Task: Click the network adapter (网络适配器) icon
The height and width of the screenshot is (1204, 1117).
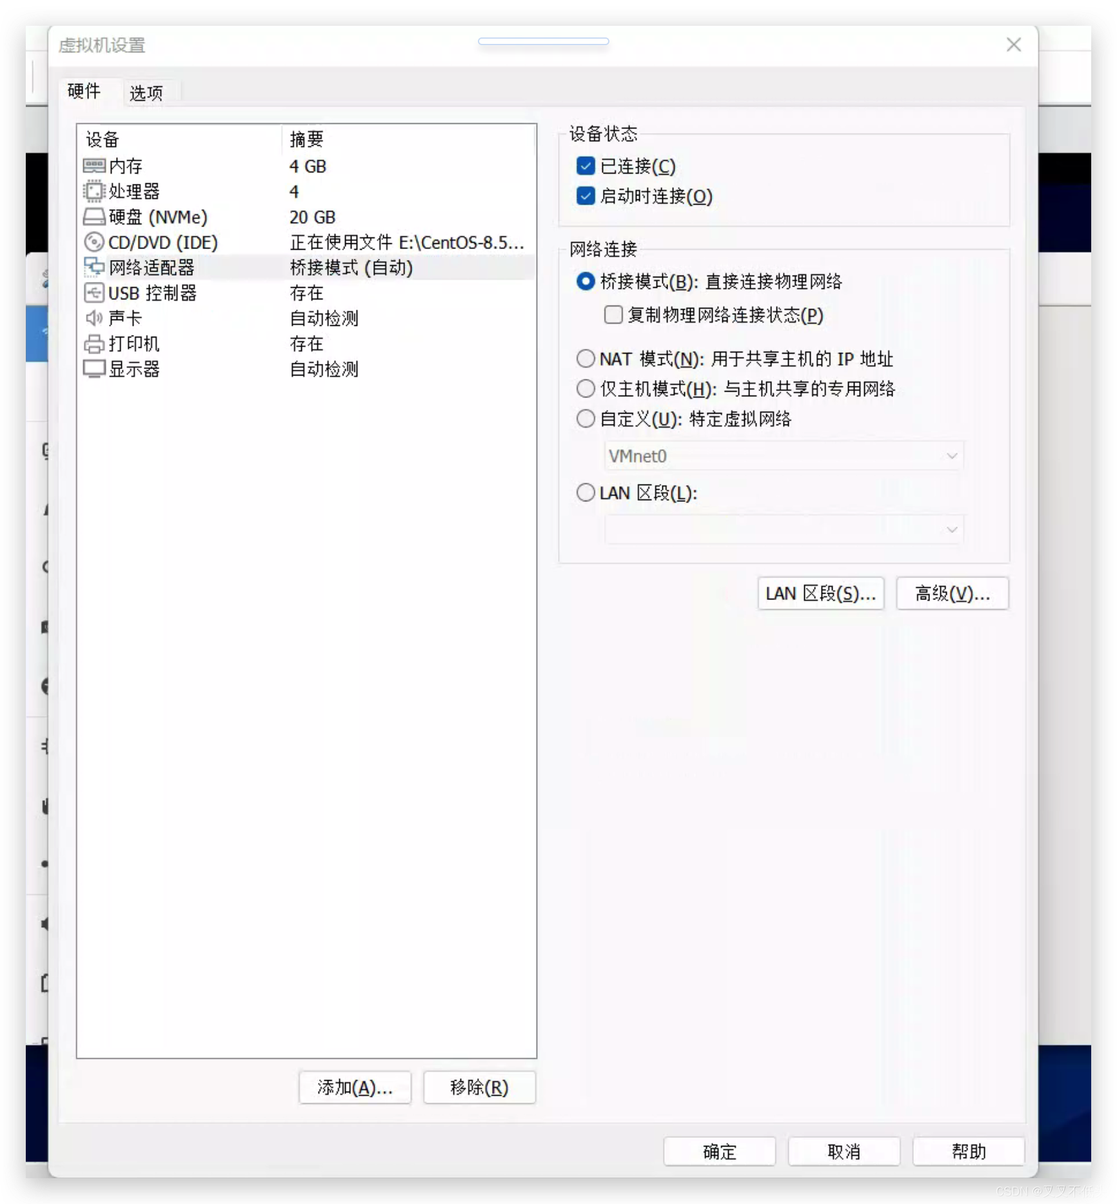Action: 94,267
